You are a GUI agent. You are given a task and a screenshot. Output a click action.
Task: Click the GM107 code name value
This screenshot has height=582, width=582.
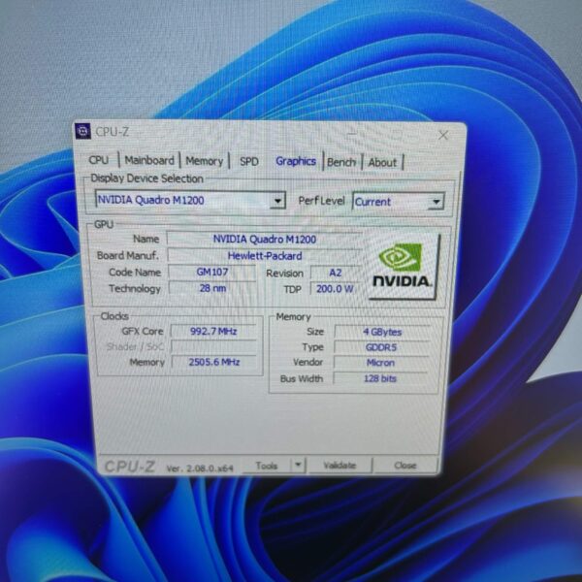211,272
